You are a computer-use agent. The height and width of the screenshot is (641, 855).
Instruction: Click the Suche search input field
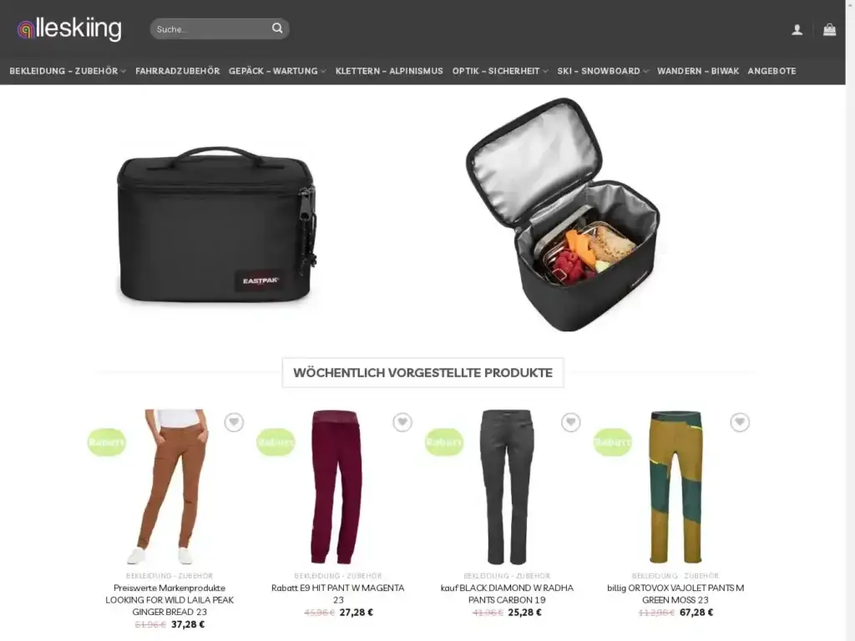pyautogui.click(x=213, y=29)
